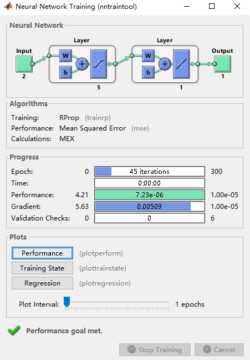Click the RProp training algorithm label

pyautogui.click(x=69, y=118)
